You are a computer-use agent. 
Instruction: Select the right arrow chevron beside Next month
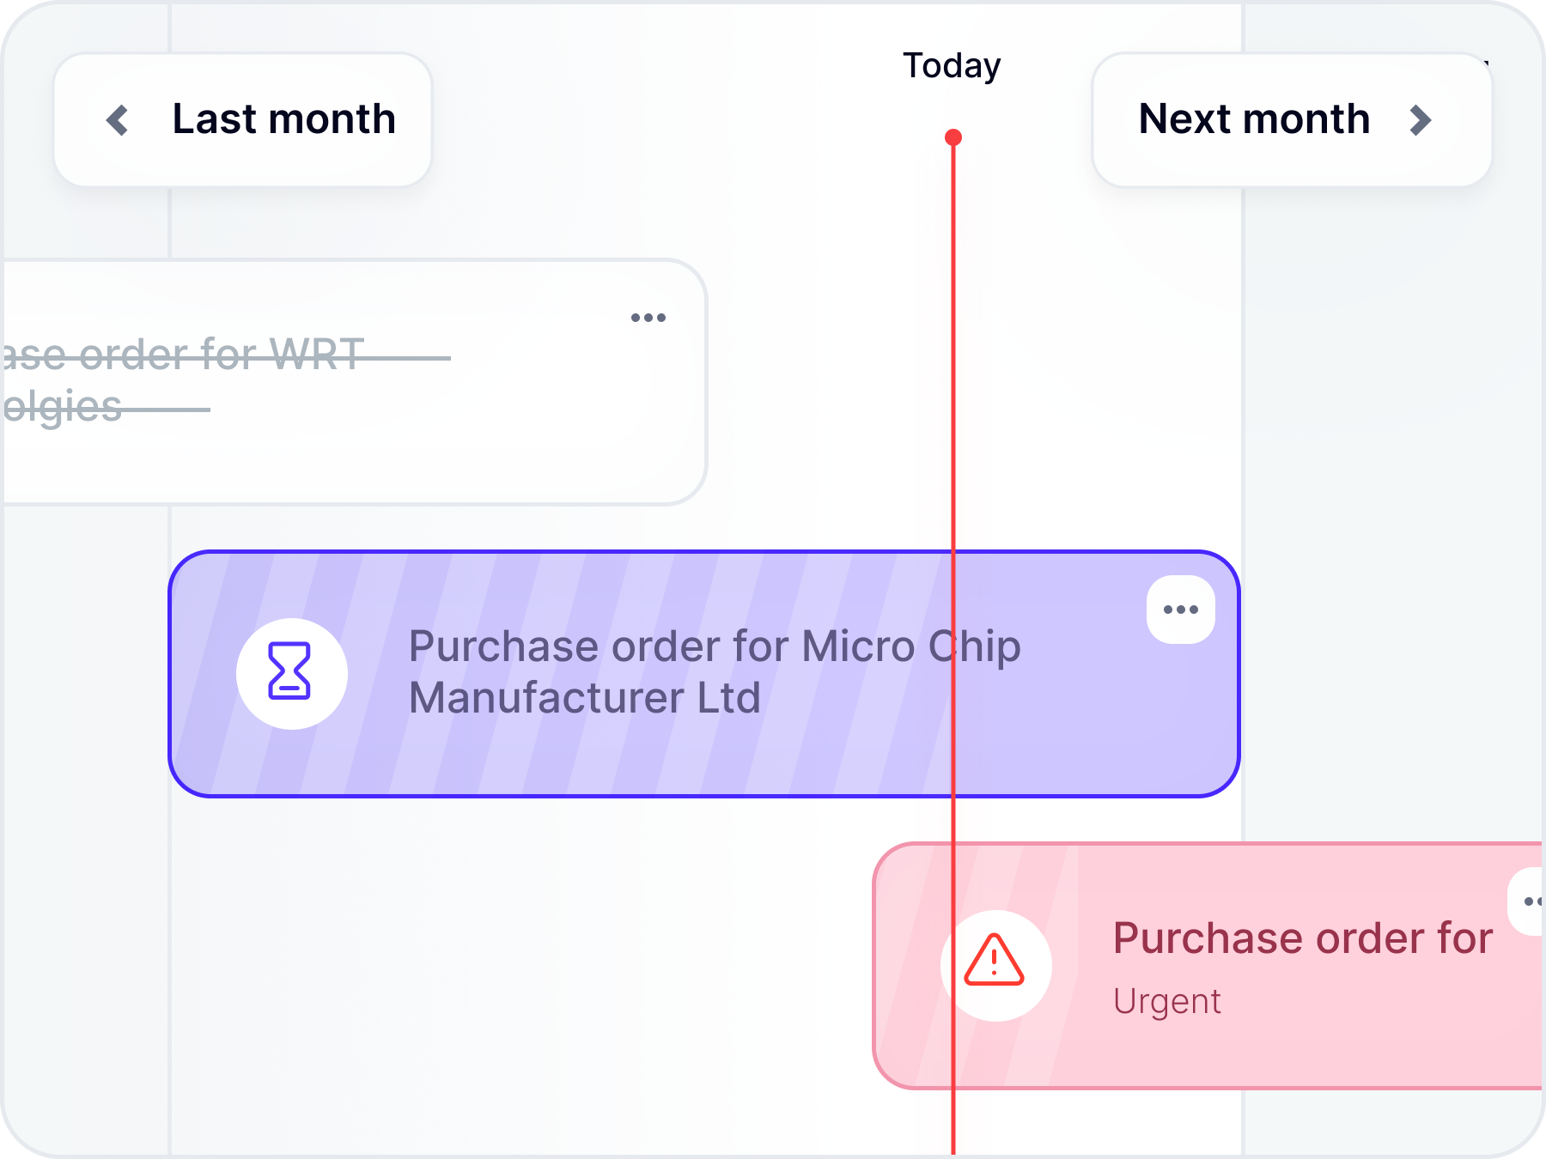[x=1421, y=120]
